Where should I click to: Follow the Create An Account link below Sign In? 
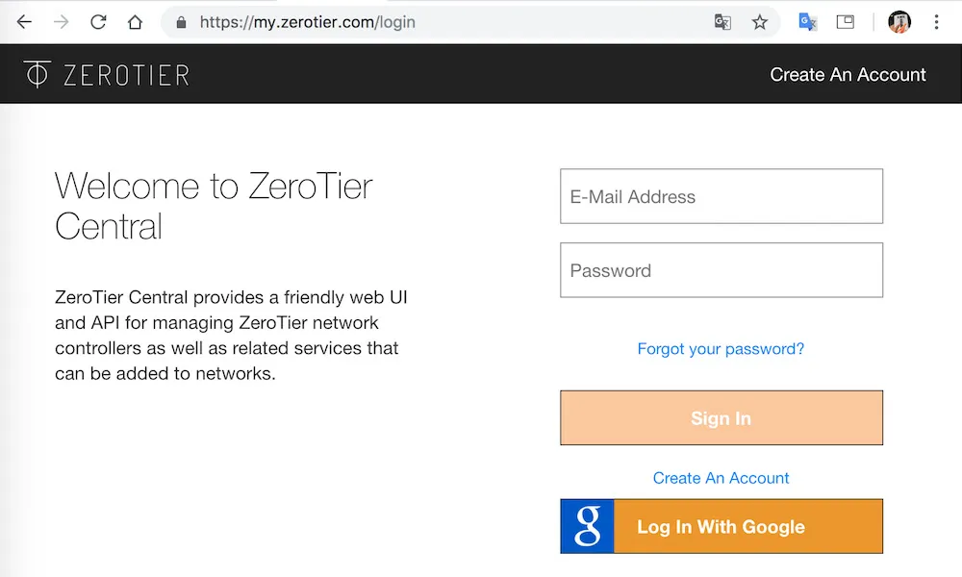(721, 478)
